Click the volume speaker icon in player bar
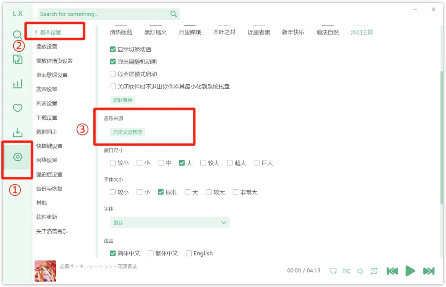 (x=360, y=271)
